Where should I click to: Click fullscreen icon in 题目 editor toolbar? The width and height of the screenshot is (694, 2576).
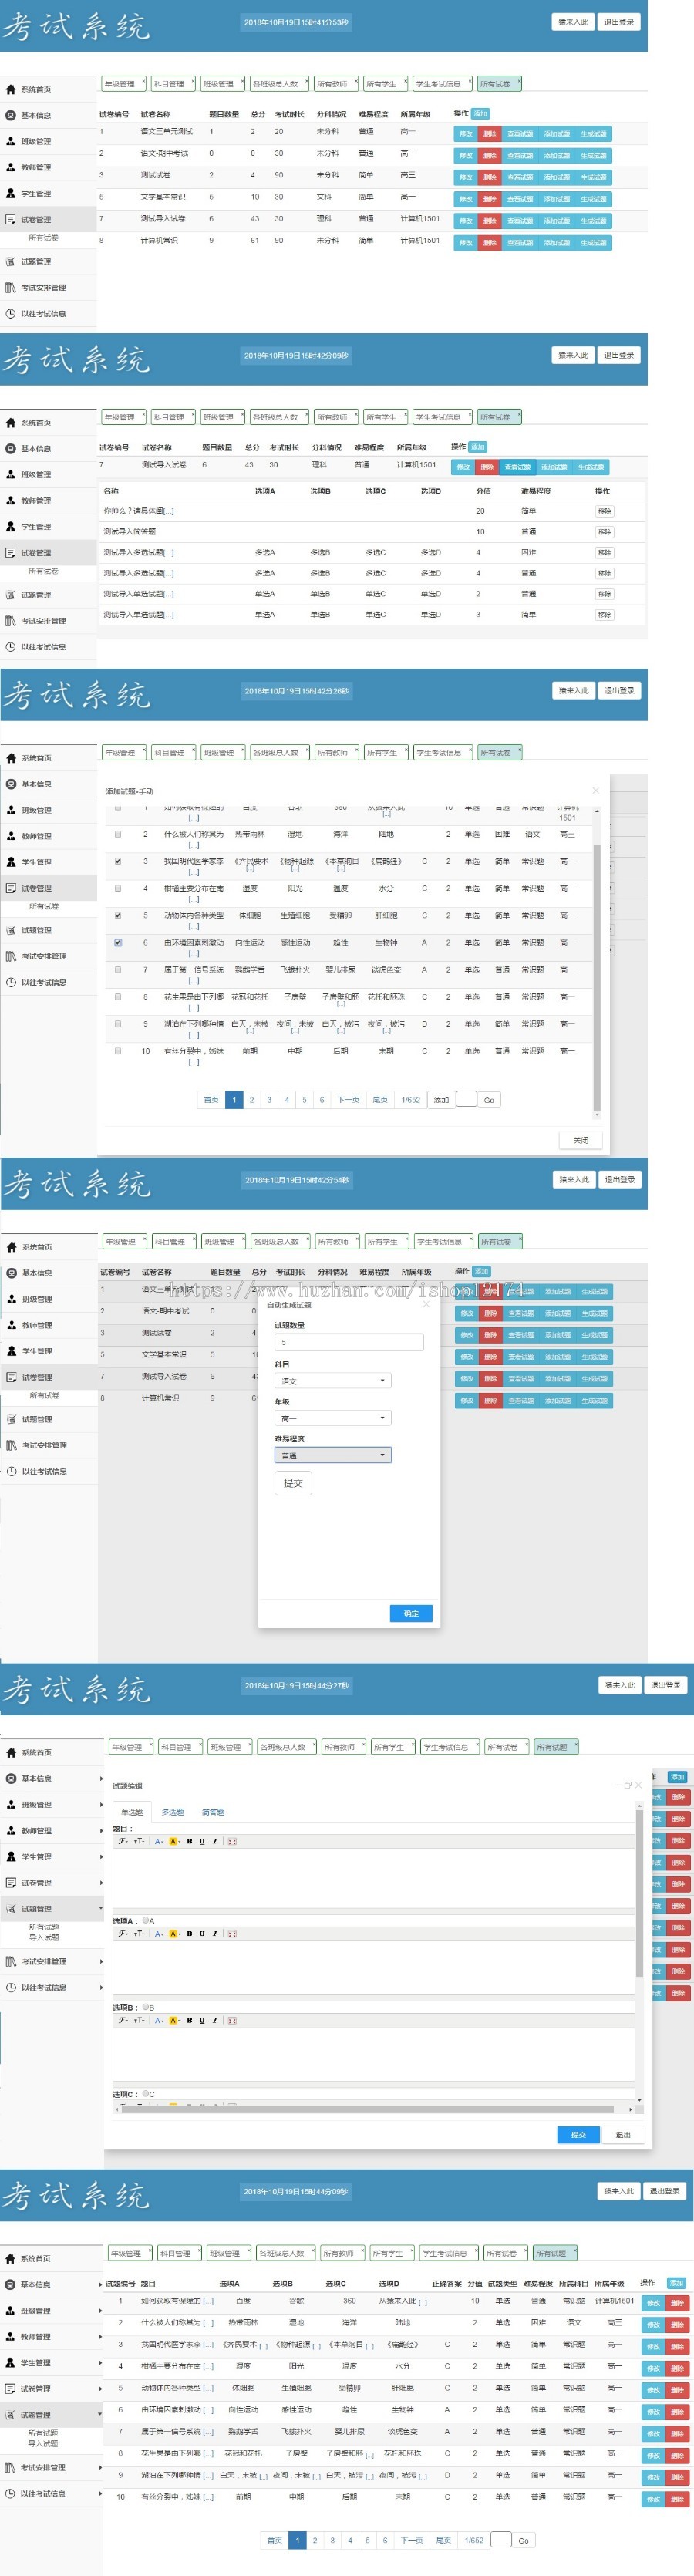(232, 1841)
